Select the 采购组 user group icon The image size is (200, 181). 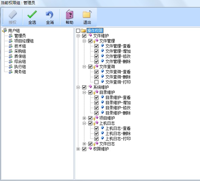click(x=11, y=51)
